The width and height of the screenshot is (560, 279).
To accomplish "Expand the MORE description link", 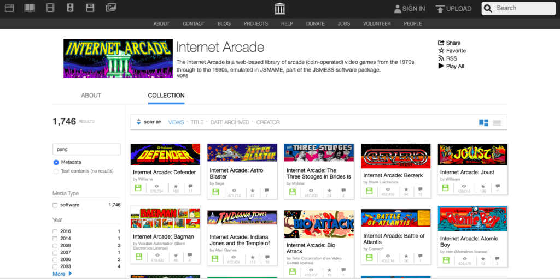I will point(182,76).
